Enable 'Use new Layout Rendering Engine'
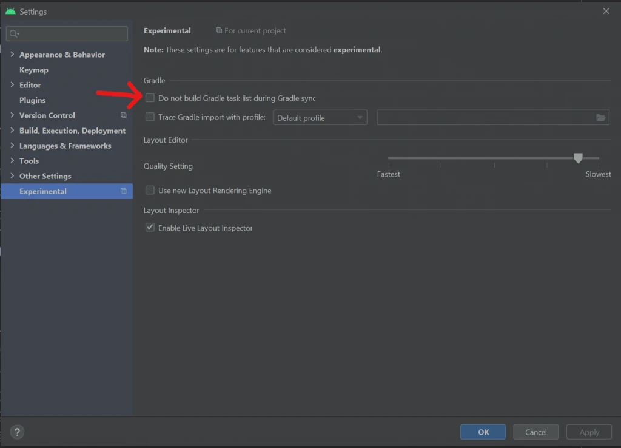 pos(149,190)
